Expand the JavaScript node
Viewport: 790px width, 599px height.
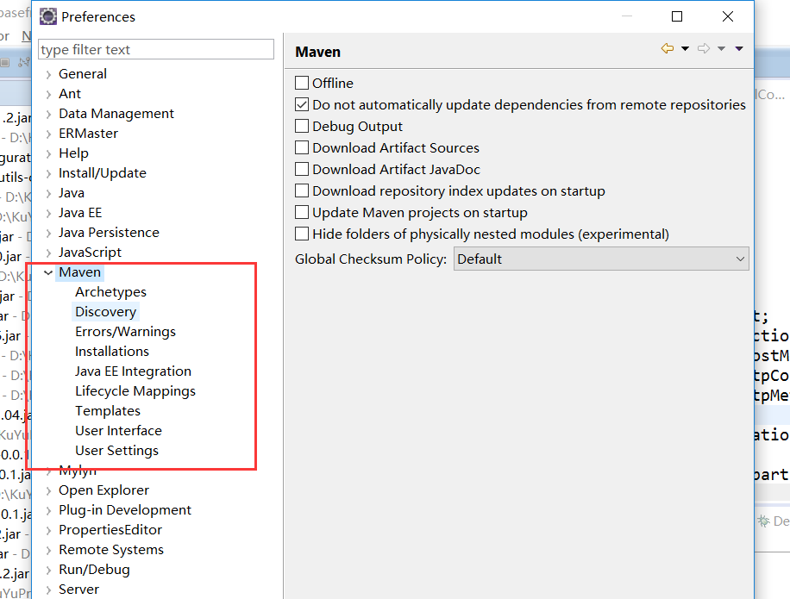48,253
